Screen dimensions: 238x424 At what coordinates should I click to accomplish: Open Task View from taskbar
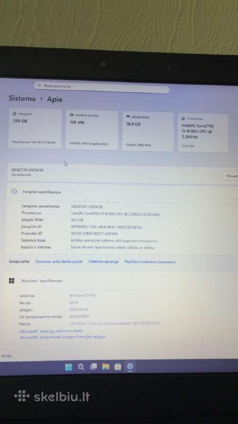click(x=93, y=367)
